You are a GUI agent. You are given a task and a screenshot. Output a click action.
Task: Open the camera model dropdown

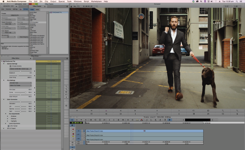click(x=20, y=69)
